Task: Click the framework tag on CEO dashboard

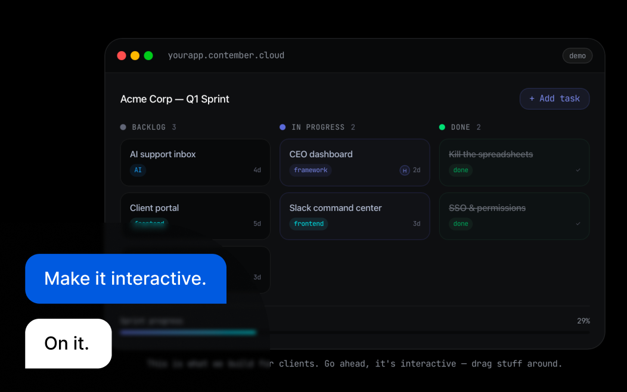Action: pyautogui.click(x=311, y=170)
